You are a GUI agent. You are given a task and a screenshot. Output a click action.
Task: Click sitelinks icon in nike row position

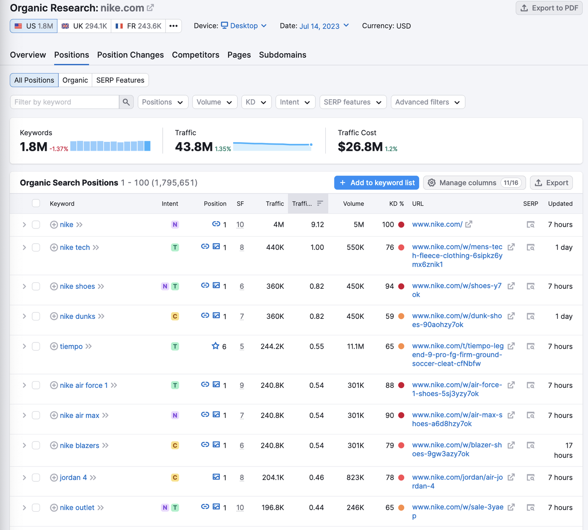tap(216, 224)
